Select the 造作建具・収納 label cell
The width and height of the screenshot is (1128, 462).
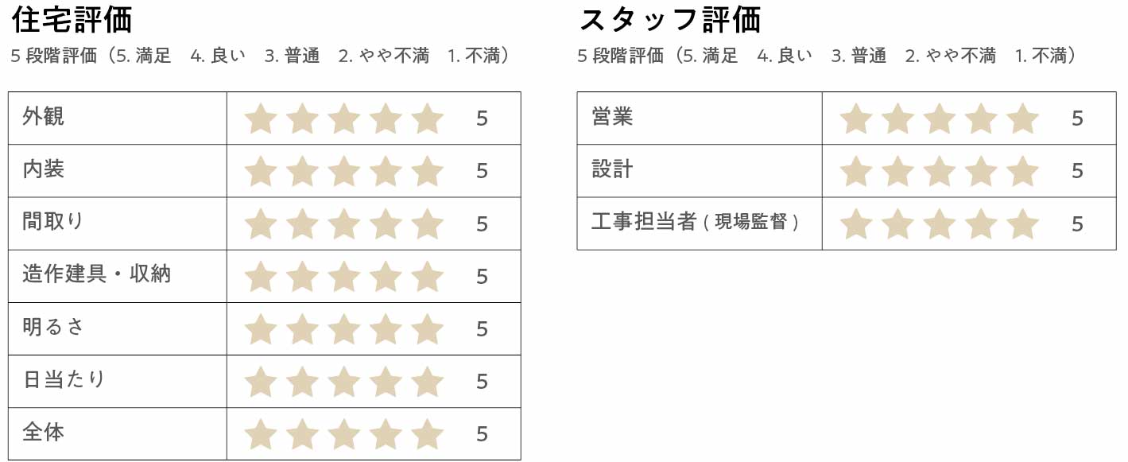click(x=97, y=274)
